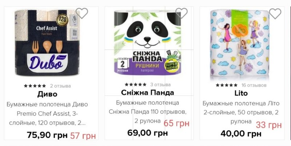291x146 pixels.
Task: Click the 75,90 грн price
Action: (47, 135)
